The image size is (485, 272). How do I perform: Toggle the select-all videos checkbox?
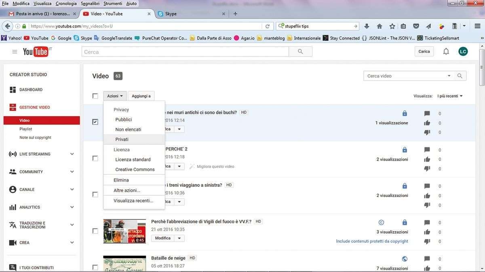click(95, 96)
